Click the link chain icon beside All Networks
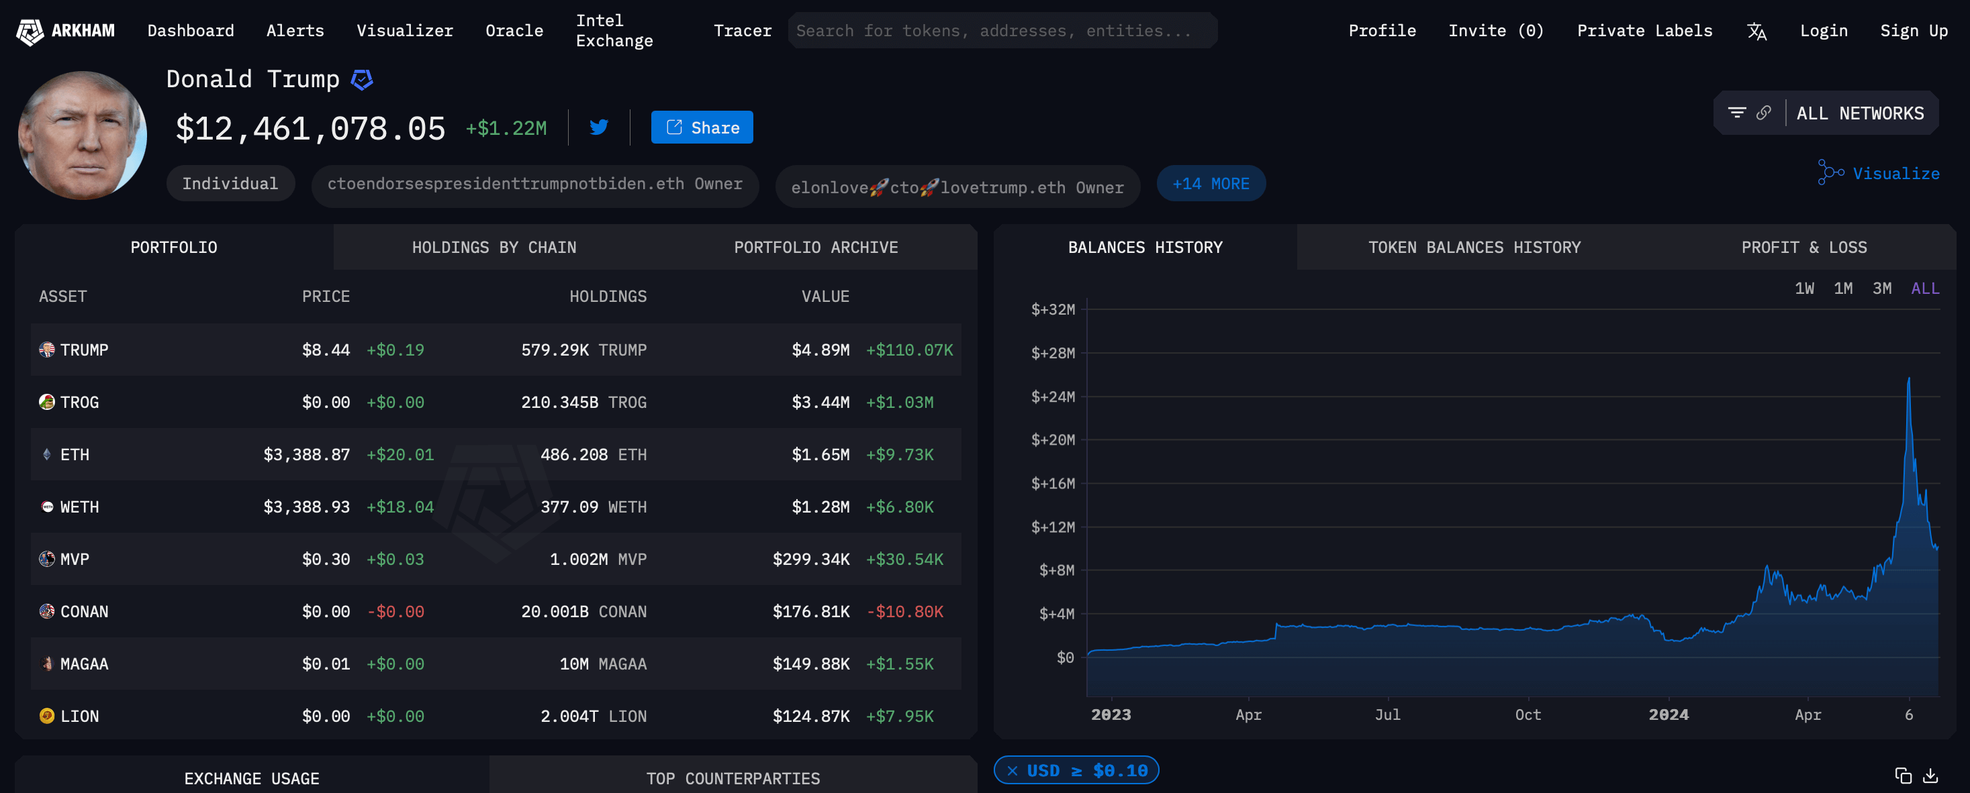 (x=1763, y=113)
